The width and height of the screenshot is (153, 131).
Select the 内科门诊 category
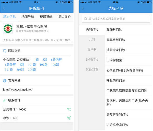click(92, 30)
